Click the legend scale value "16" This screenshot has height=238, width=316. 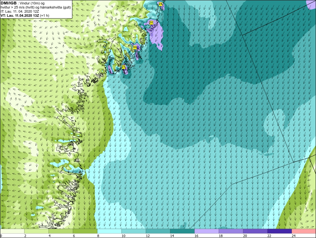pyautogui.click(x=196, y=236)
